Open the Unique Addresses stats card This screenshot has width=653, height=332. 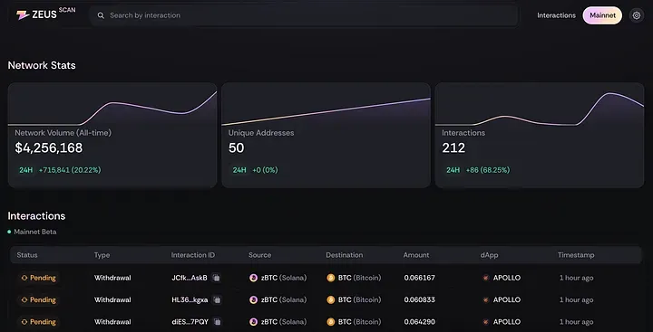point(326,135)
